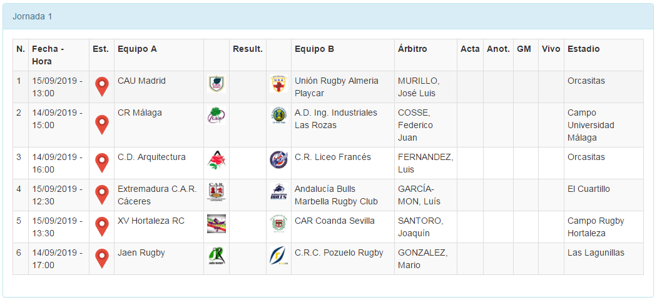Click the XV Hortaleza RC team badge
The height and width of the screenshot is (300, 657).
coord(216,224)
